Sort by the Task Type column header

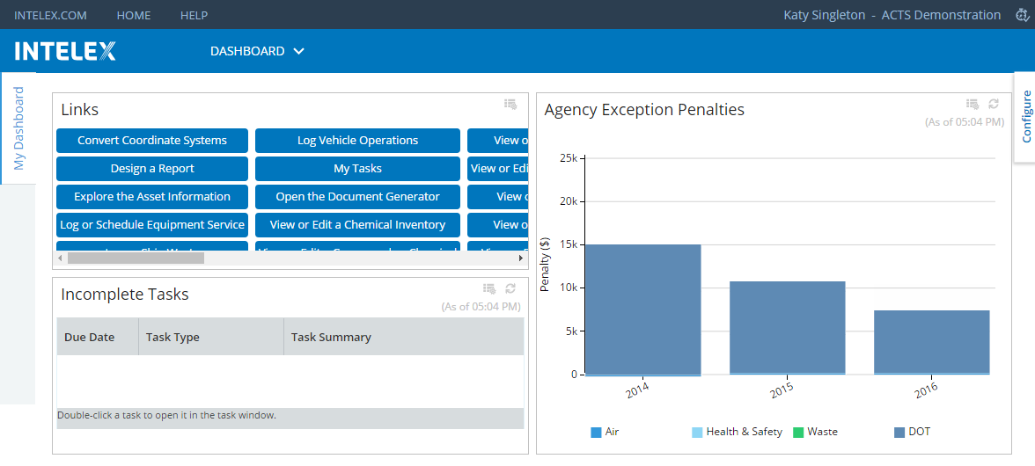click(211, 337)
